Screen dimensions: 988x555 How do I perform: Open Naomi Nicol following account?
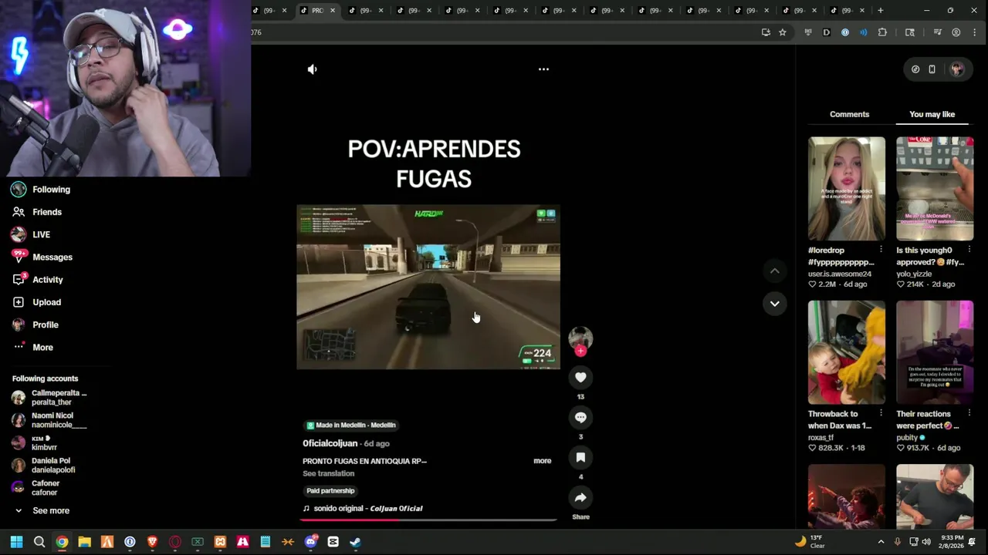50,420
